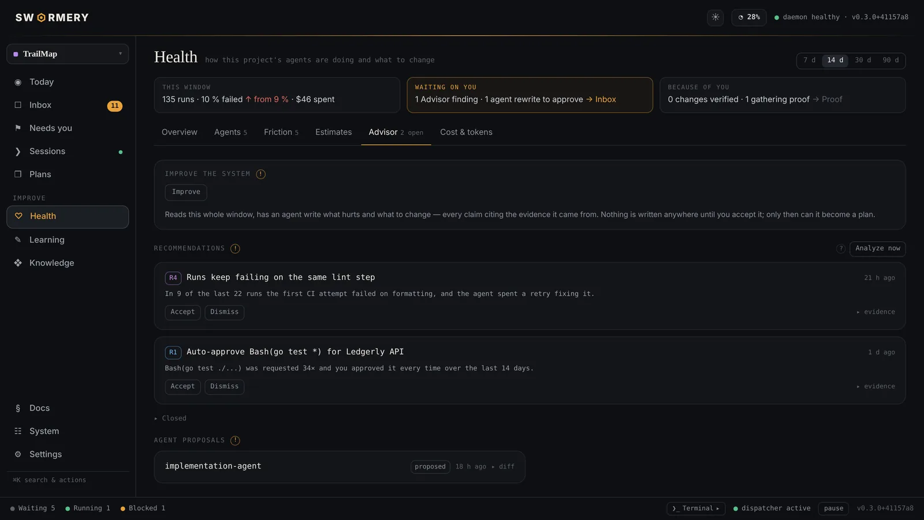This screenshot has height=520, width=924.
Task: Expand diff for implementation-agent proposal
Action: coord(503,467)
